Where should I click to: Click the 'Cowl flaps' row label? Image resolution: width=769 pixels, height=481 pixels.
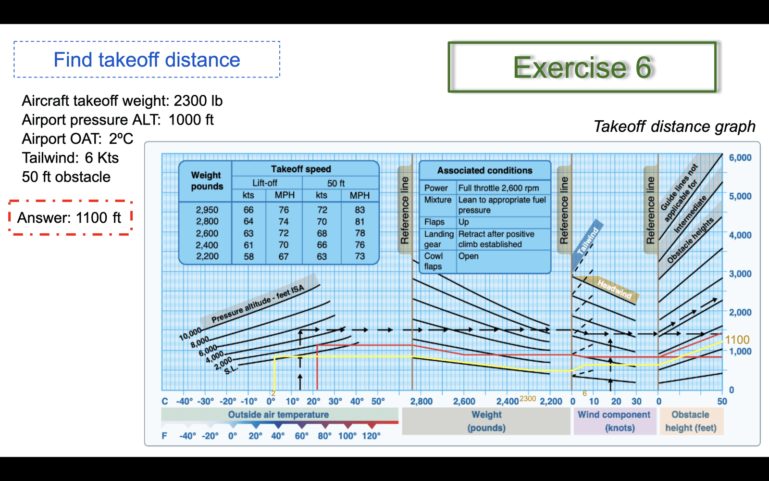click(434, 261)
